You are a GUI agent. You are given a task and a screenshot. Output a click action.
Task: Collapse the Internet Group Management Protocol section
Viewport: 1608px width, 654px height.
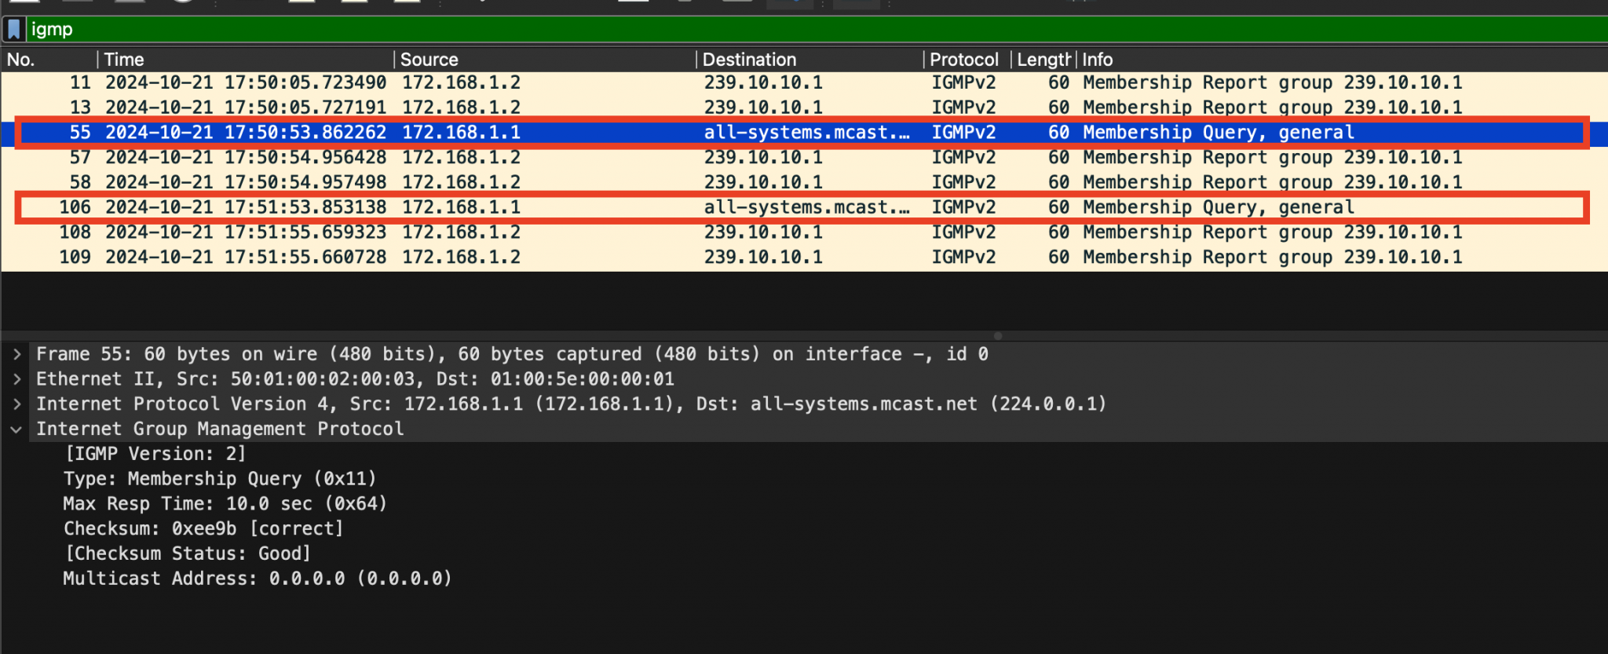pyautogui.click(x=16, y=429)
